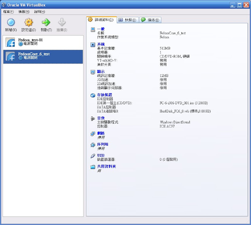Image resolution: width=251 pixels, height=225 pixels.
Task: Open the 機器(M) Machine menu
Action: click(x=24, y=12)
